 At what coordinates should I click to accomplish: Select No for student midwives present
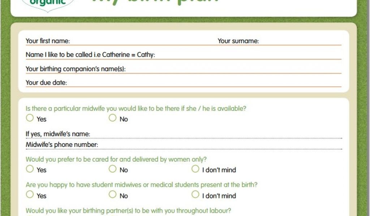(x=113, y=195)
